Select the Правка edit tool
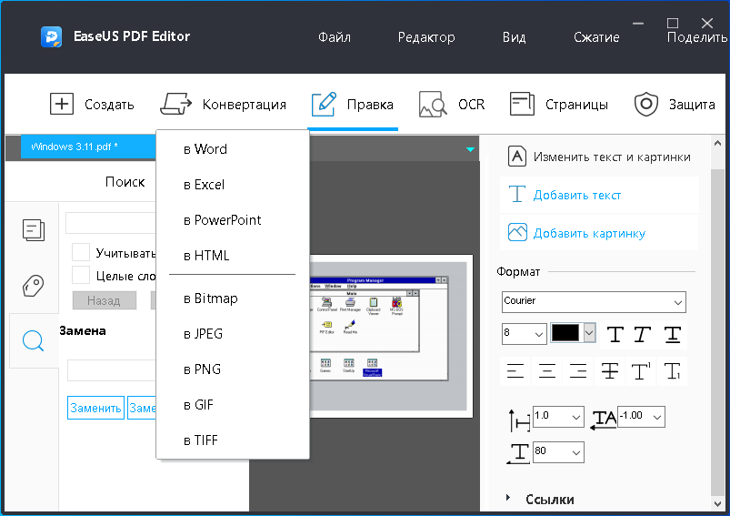The height and width of the screenshot is (516, 730). [x=353, y=105]
